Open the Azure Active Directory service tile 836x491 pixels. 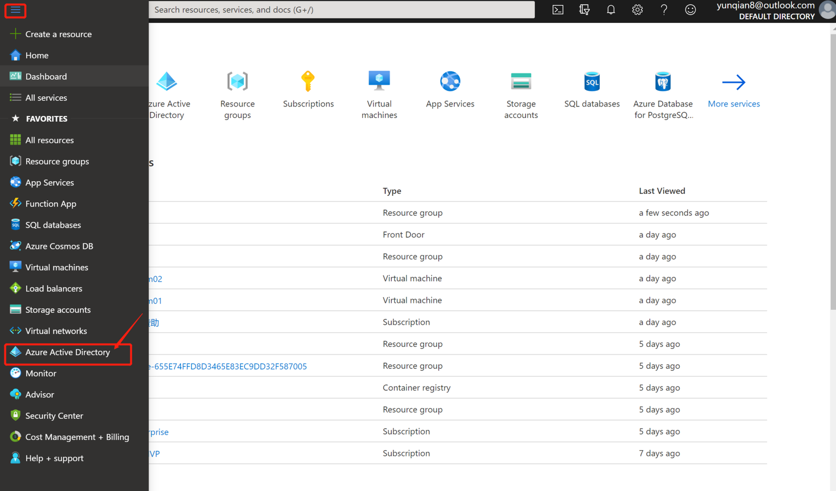click(x=169, y=95)
